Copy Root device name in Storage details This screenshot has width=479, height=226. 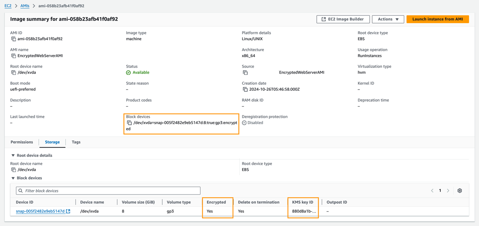[x=13, y=170]
